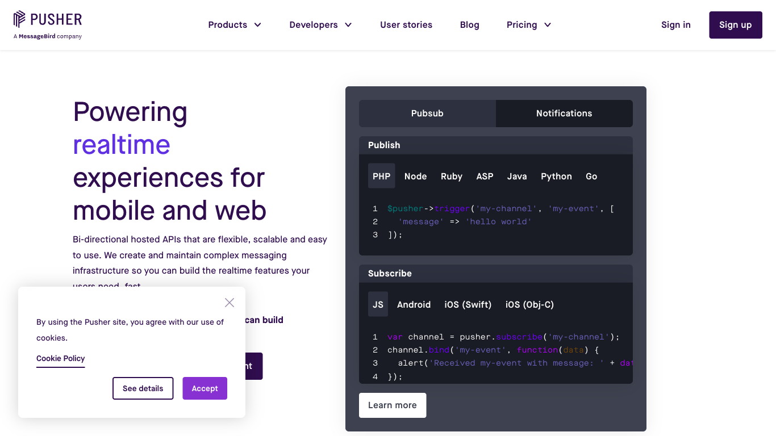776x436 pixels.
Task: Click the channel.bind code line
Action: (493, 350)
